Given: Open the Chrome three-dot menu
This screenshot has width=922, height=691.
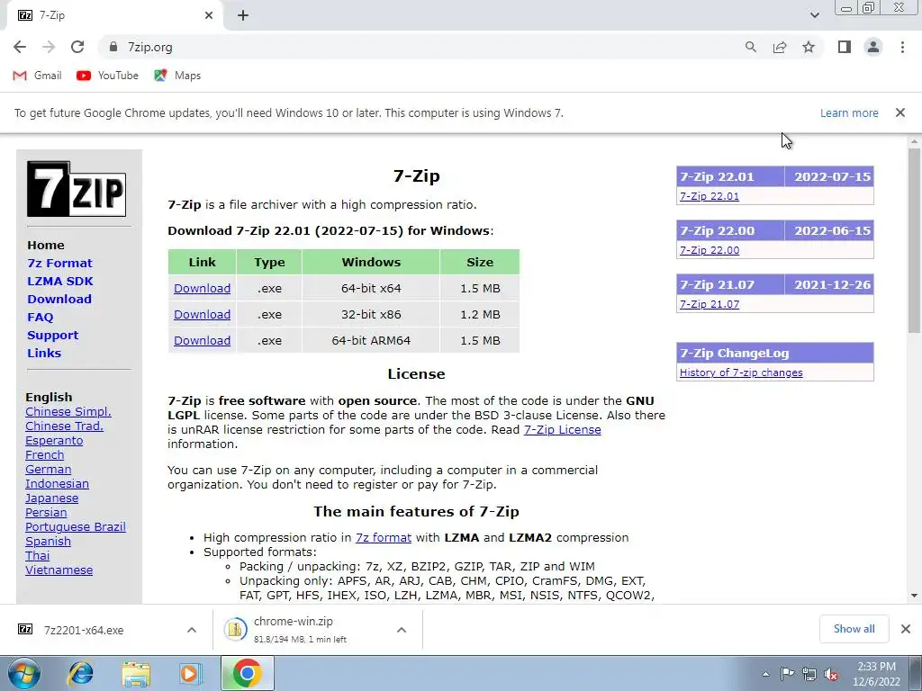Looking at the screenshot, I should (902, 47).
